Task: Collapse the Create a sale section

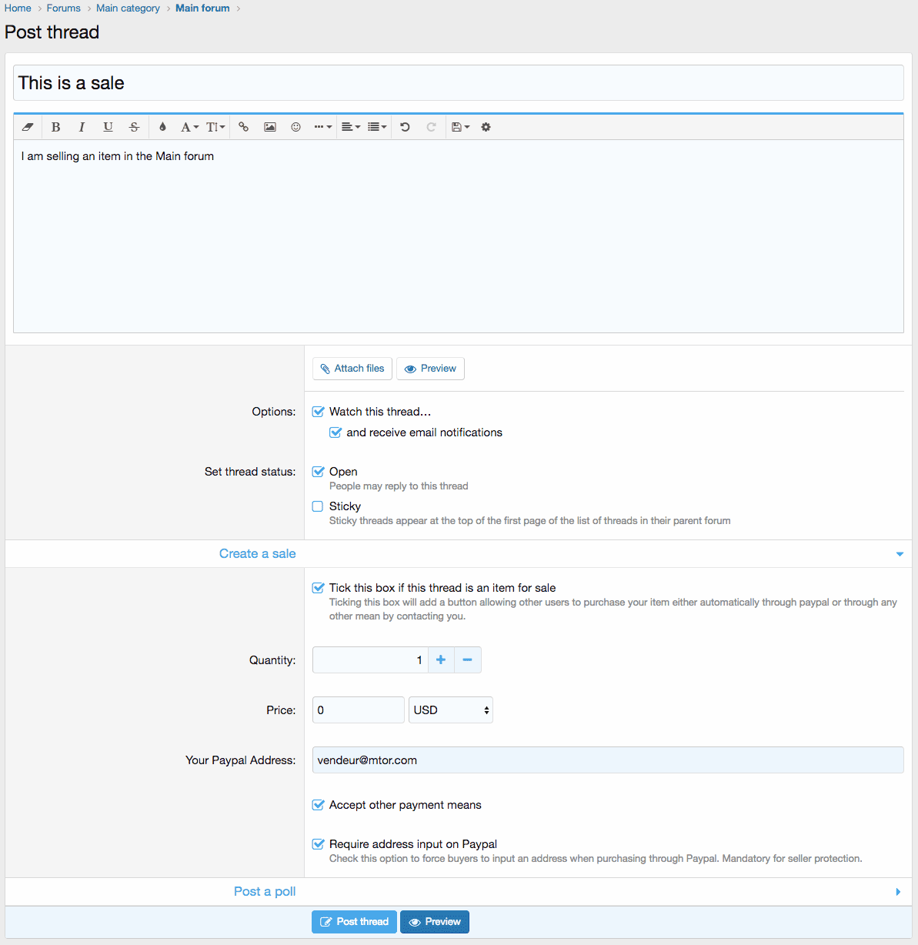Action: pyautogui.click(x=900, y=554)
